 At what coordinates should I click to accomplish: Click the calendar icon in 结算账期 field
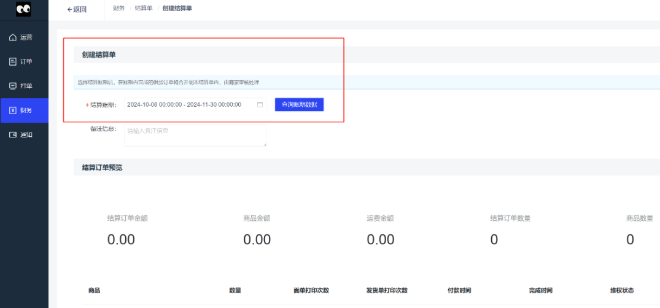260,105
